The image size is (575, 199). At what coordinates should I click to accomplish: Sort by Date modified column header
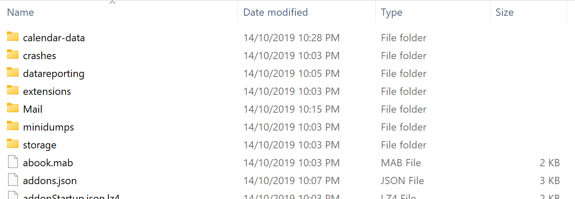[275, 12]
